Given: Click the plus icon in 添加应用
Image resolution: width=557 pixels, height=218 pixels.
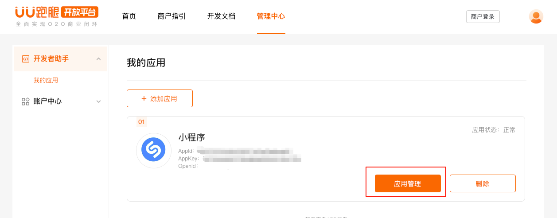Looking at the screenshot, I should (144, 98).
